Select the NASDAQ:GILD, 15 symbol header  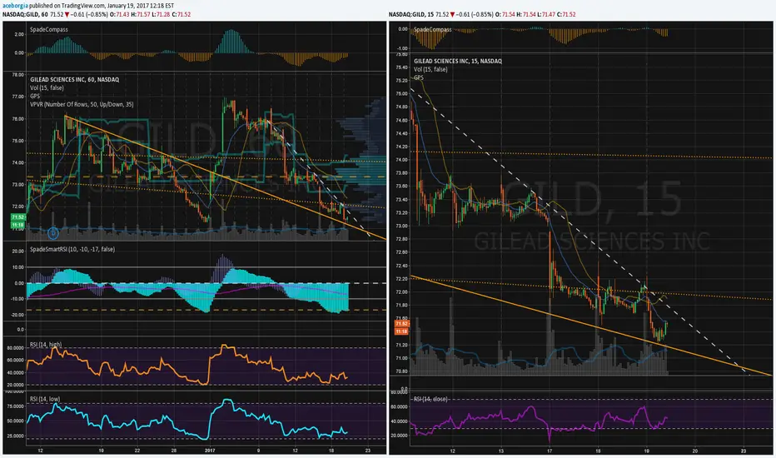click(410, 14)
